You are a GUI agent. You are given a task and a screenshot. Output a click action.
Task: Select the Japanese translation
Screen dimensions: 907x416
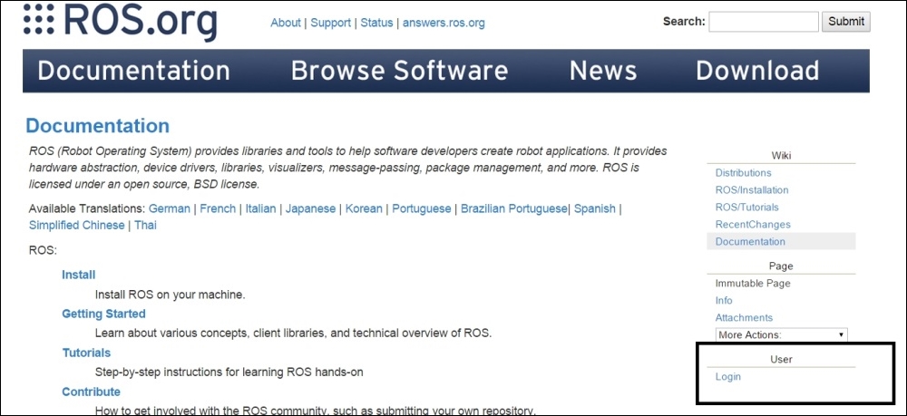point(310,208)
